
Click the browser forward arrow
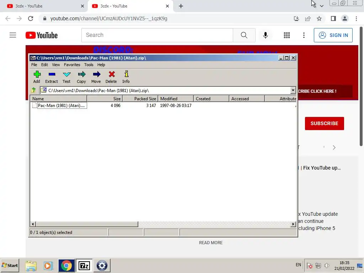click(19, 18)
